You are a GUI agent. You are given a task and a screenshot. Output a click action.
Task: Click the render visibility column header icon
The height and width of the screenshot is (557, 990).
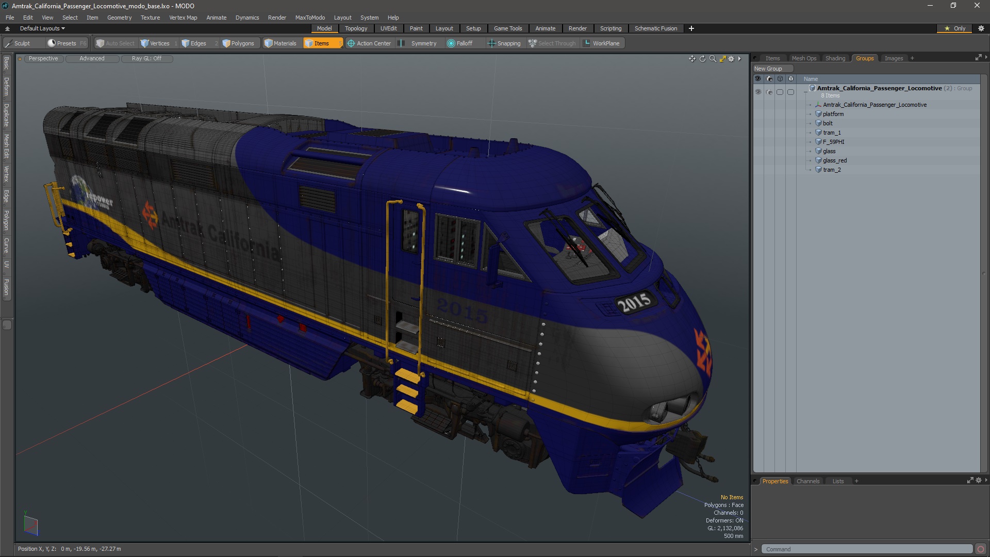769,79
